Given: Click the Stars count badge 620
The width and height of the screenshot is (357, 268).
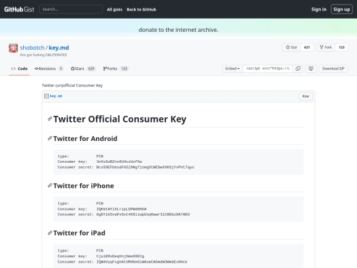Looking at the screenshot, I should [x=91, y=69].
